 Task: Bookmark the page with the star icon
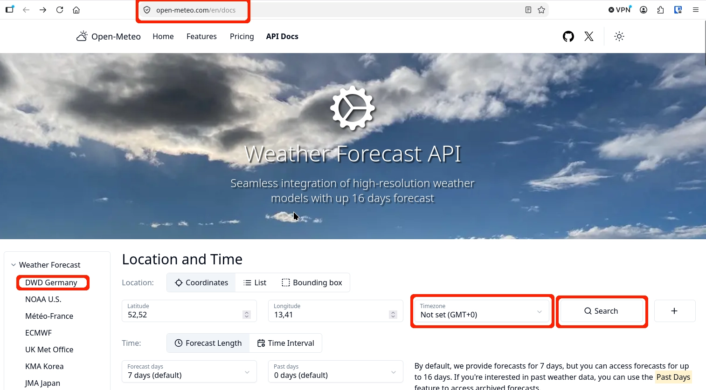pos(541,10)
